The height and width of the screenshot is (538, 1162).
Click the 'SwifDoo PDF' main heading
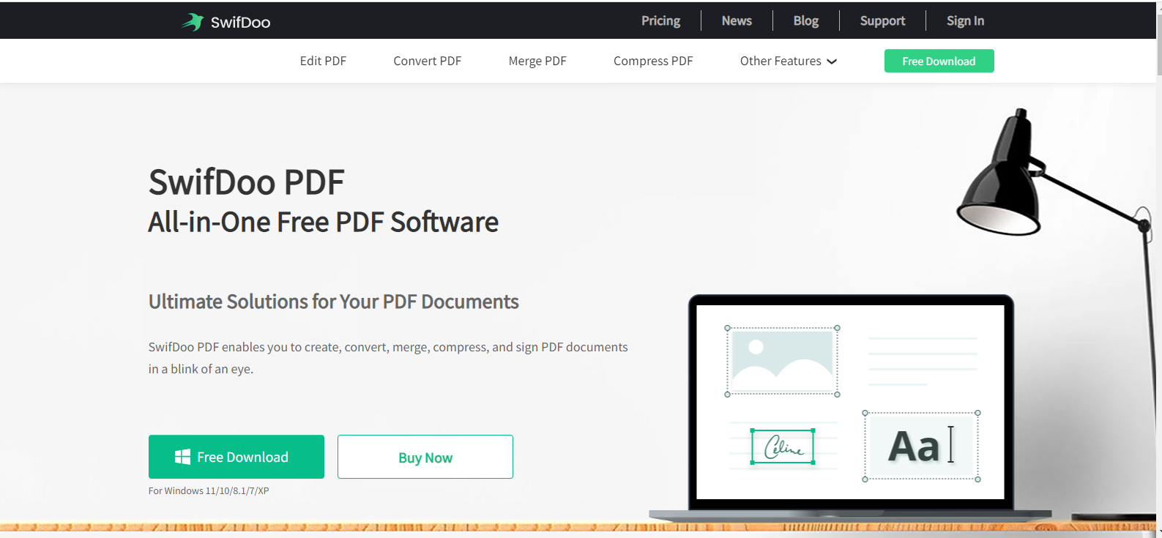(x=247, y=182)
